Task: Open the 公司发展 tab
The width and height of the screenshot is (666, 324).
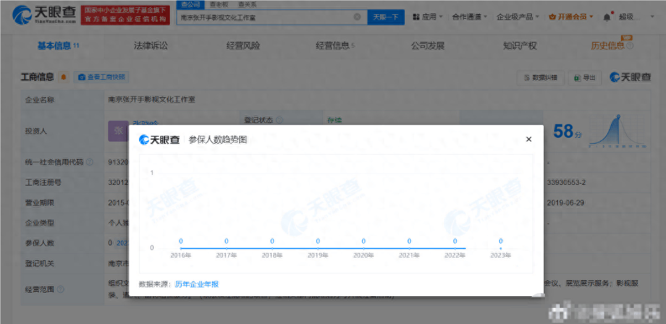Action: (x=428, y=46)
